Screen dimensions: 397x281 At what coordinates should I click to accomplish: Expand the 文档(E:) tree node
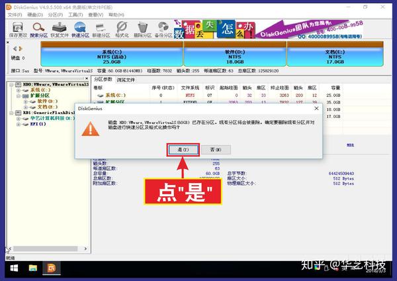pos(25,107)
